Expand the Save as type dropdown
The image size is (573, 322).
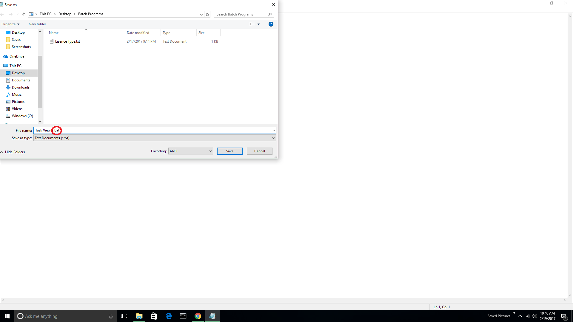pos(273,138)
